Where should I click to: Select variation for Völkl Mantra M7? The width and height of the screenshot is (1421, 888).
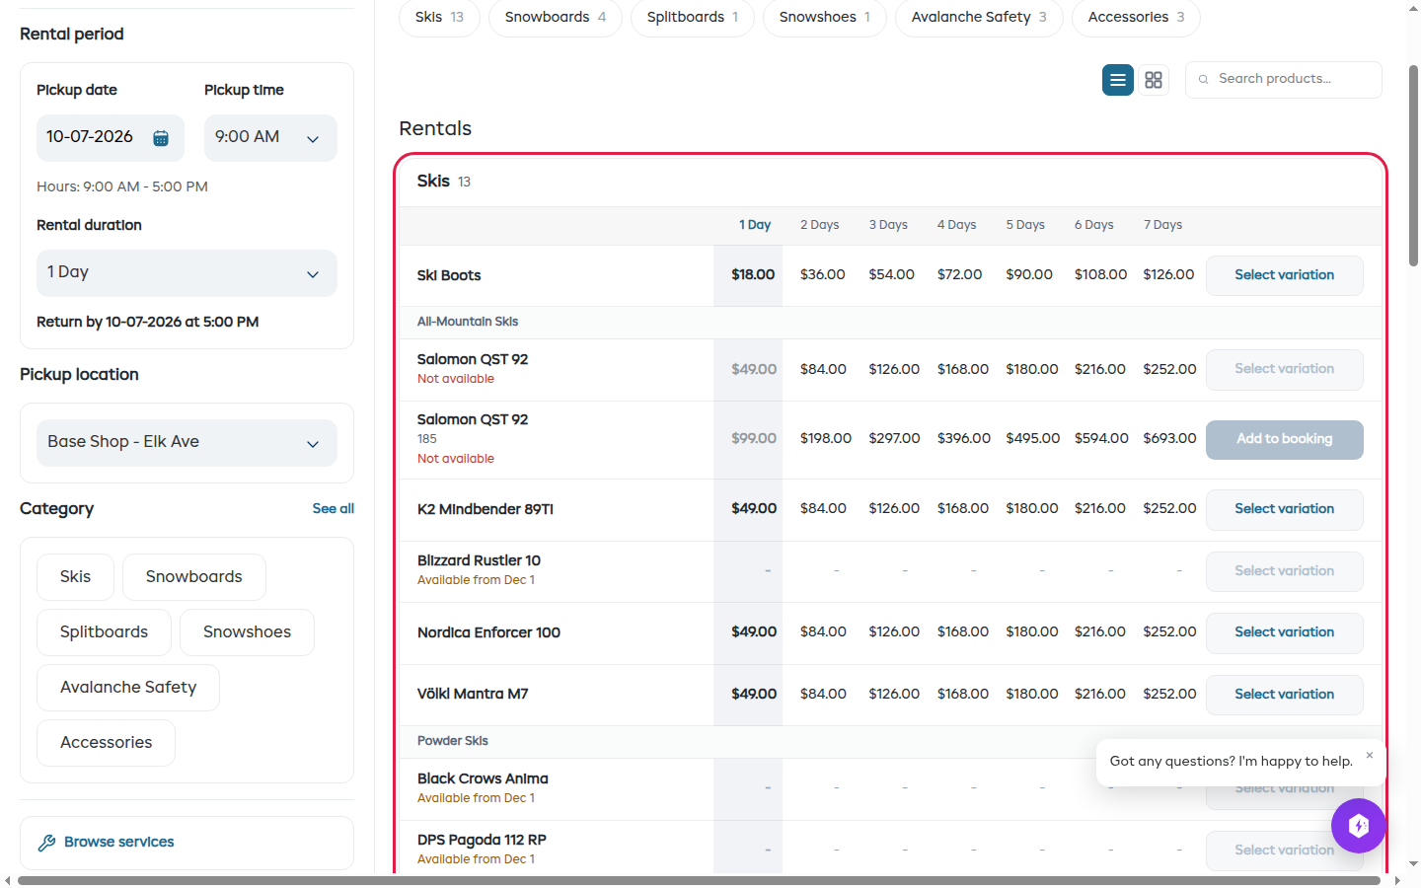point(1285,696)
